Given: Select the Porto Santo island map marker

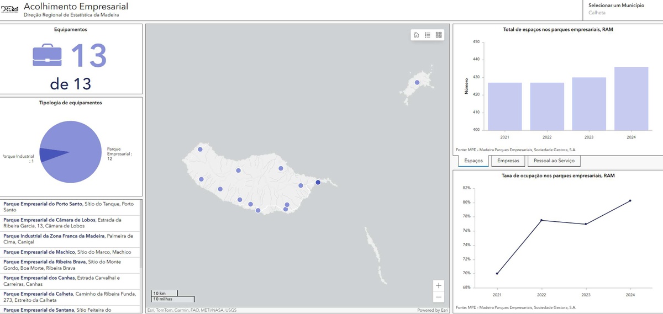Looking at the screenshot, I should coord(417,83).
